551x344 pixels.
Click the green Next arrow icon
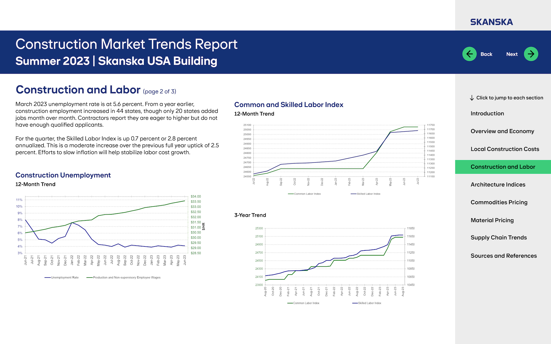point(531,54)
